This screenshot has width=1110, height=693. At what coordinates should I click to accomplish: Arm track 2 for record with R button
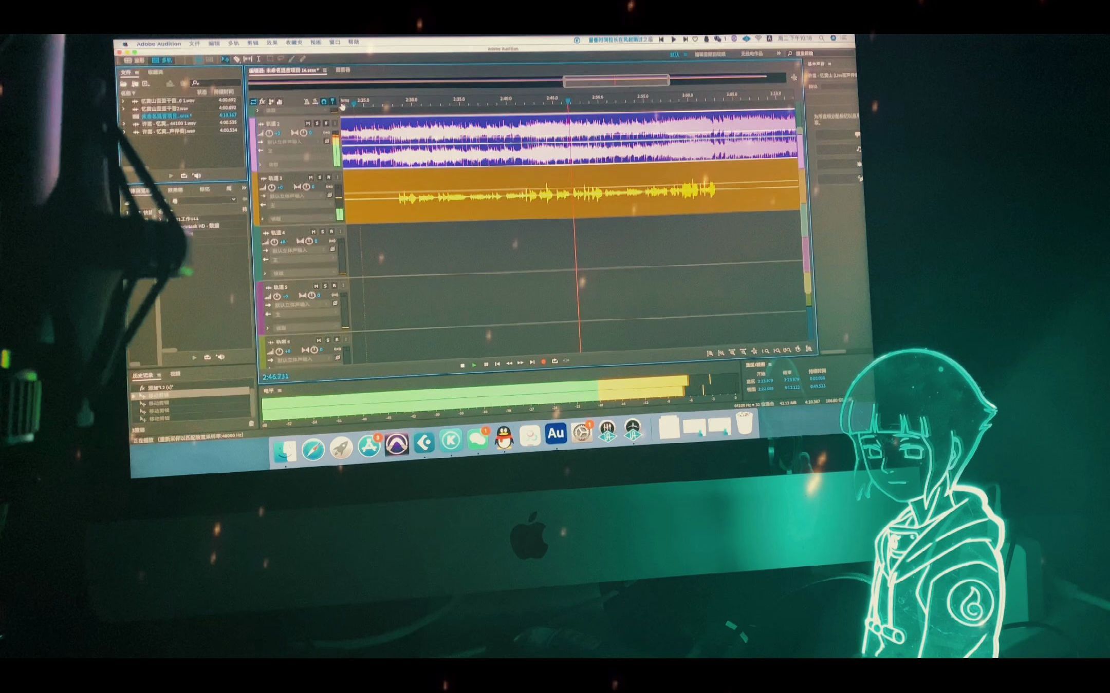326,124
